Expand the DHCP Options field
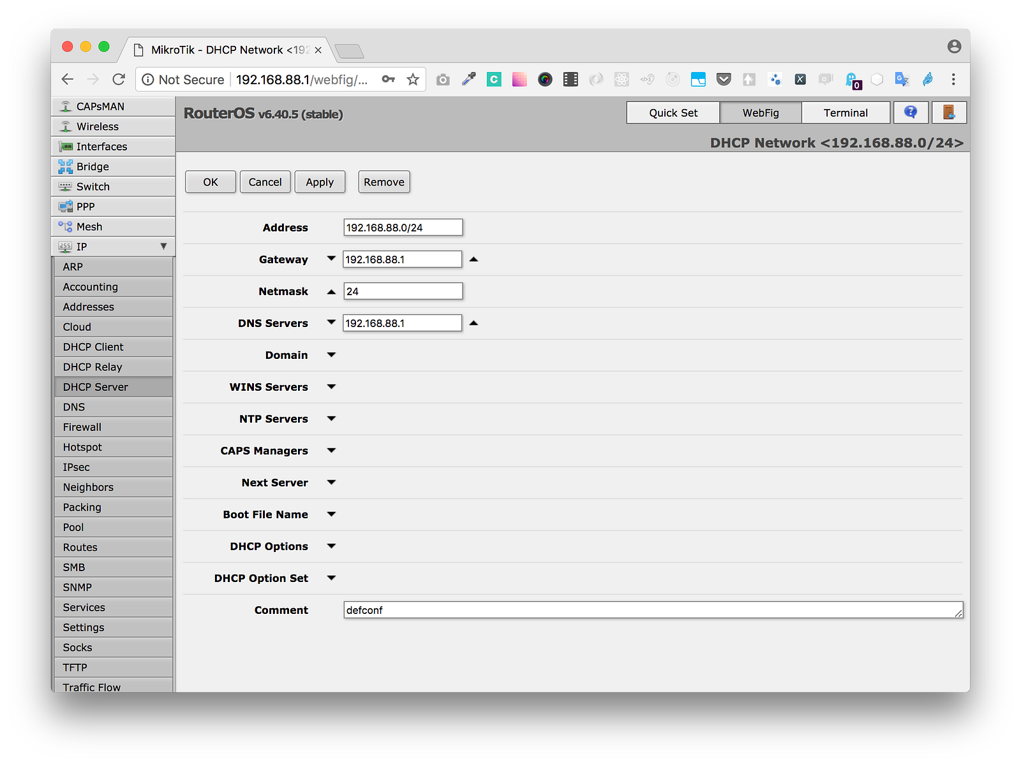 pyautogui.click(x=331, y=546)
